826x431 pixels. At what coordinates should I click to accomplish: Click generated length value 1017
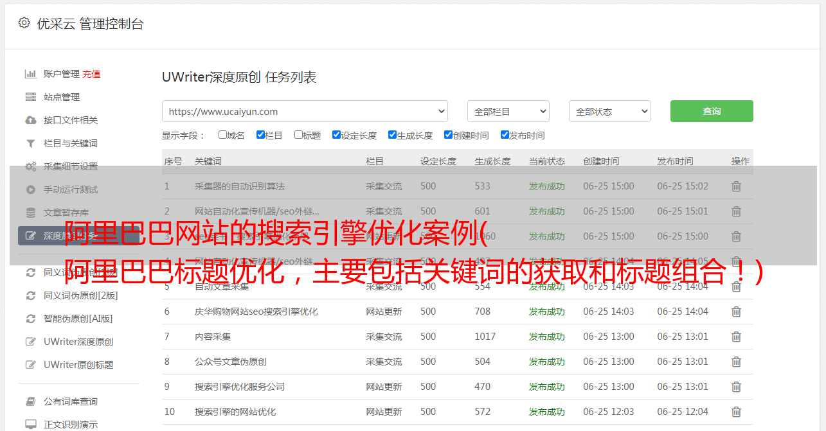(485, 337)
